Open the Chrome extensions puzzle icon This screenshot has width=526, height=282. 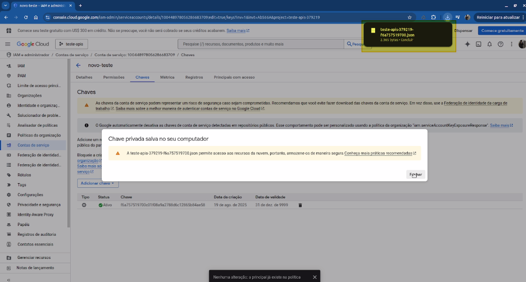click(434, 17)
